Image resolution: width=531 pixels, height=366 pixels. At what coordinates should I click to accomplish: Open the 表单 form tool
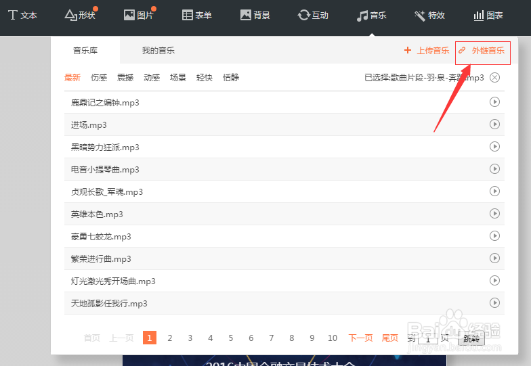pyautogui.click(x=196, y=15)
